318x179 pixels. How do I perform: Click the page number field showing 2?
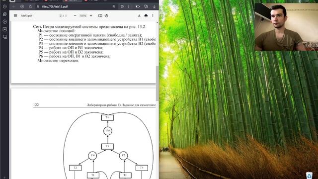61,15
